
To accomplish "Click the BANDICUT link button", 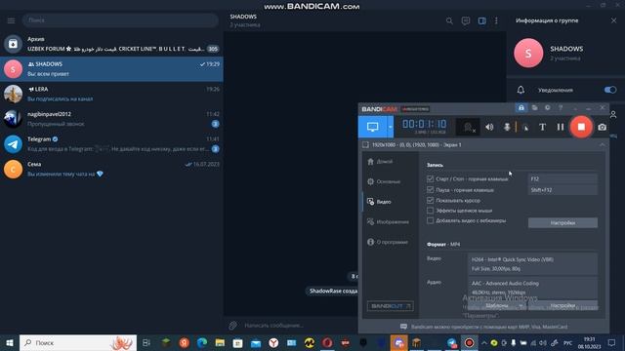I will [x=390, y=306].
